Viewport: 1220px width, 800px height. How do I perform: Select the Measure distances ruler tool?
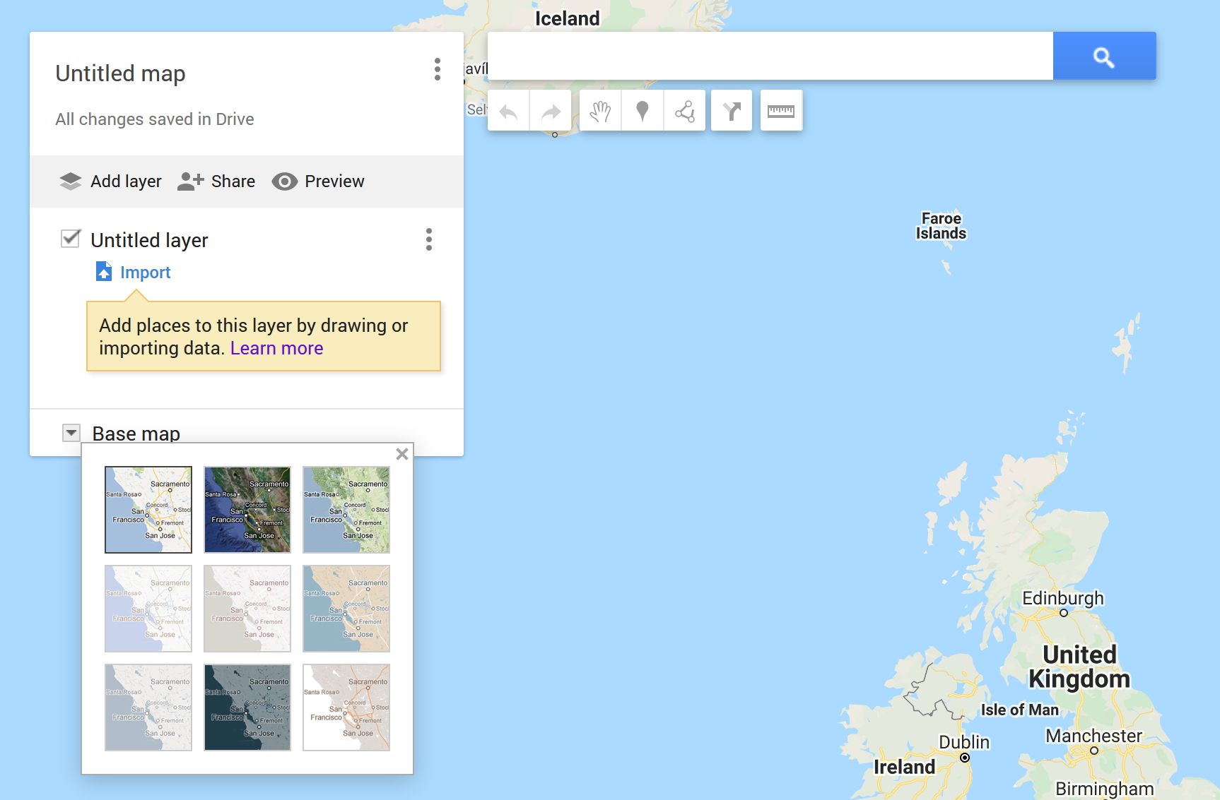(781, 111)
